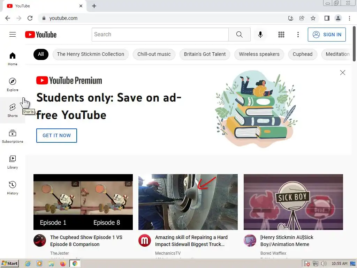Image resolution: width=357 pixels, height=268 pixels.
Task: Open Windows Explorer folder on taskbar
Action: [51, 264]
